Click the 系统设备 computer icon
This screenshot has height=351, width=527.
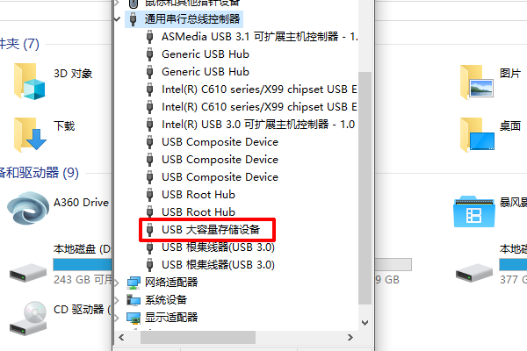(134, 300)
